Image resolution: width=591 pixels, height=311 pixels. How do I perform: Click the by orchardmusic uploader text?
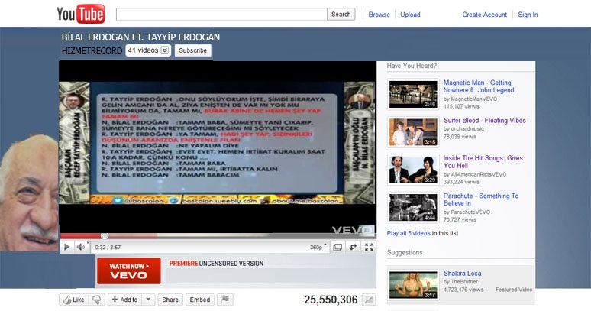[x=463, y=128]
